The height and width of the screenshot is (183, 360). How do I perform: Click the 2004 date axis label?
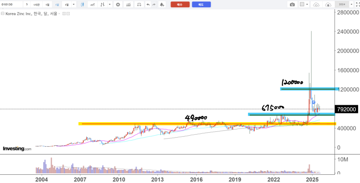click(x=42, y=179)
